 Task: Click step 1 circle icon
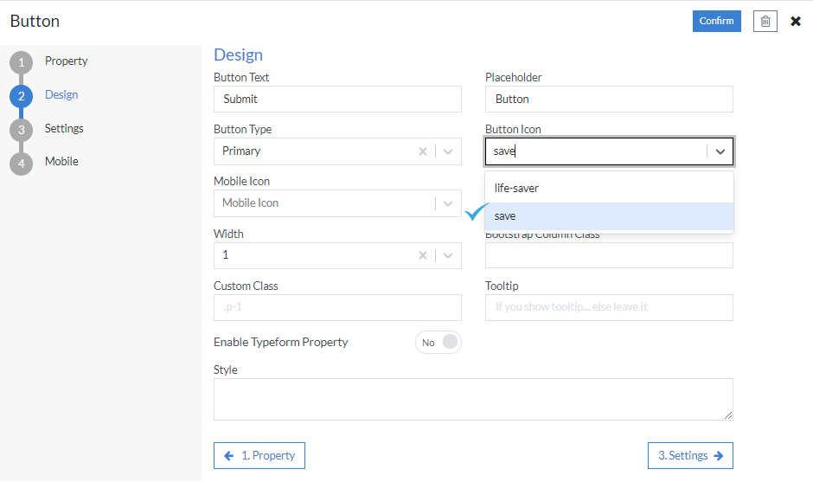coord(22,62)
